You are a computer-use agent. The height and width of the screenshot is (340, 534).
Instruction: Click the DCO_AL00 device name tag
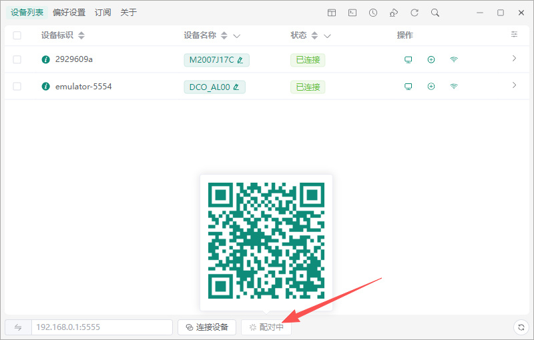tap(214, 87)
